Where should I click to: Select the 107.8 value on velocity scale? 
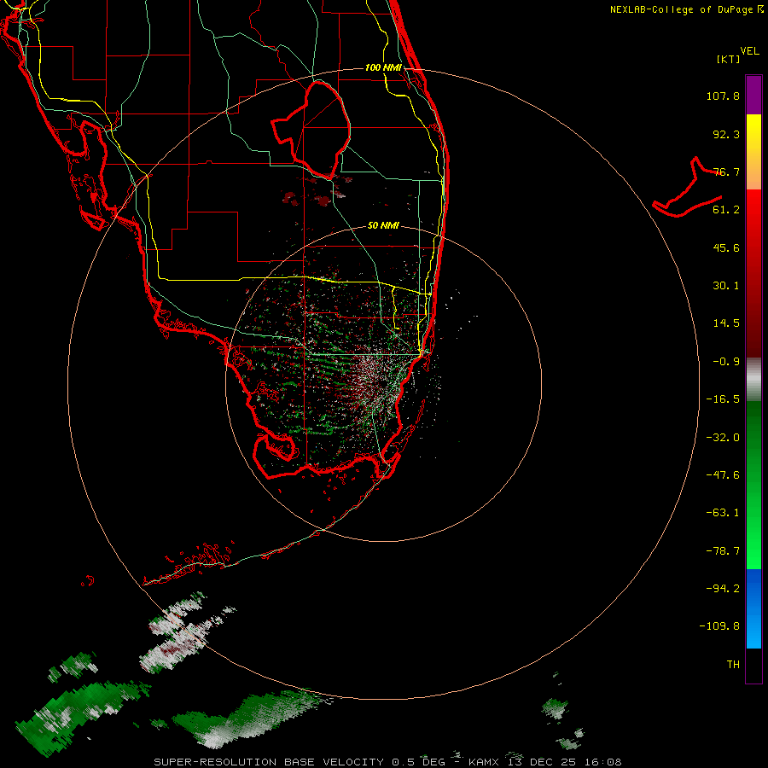click(x=723, y=96)
